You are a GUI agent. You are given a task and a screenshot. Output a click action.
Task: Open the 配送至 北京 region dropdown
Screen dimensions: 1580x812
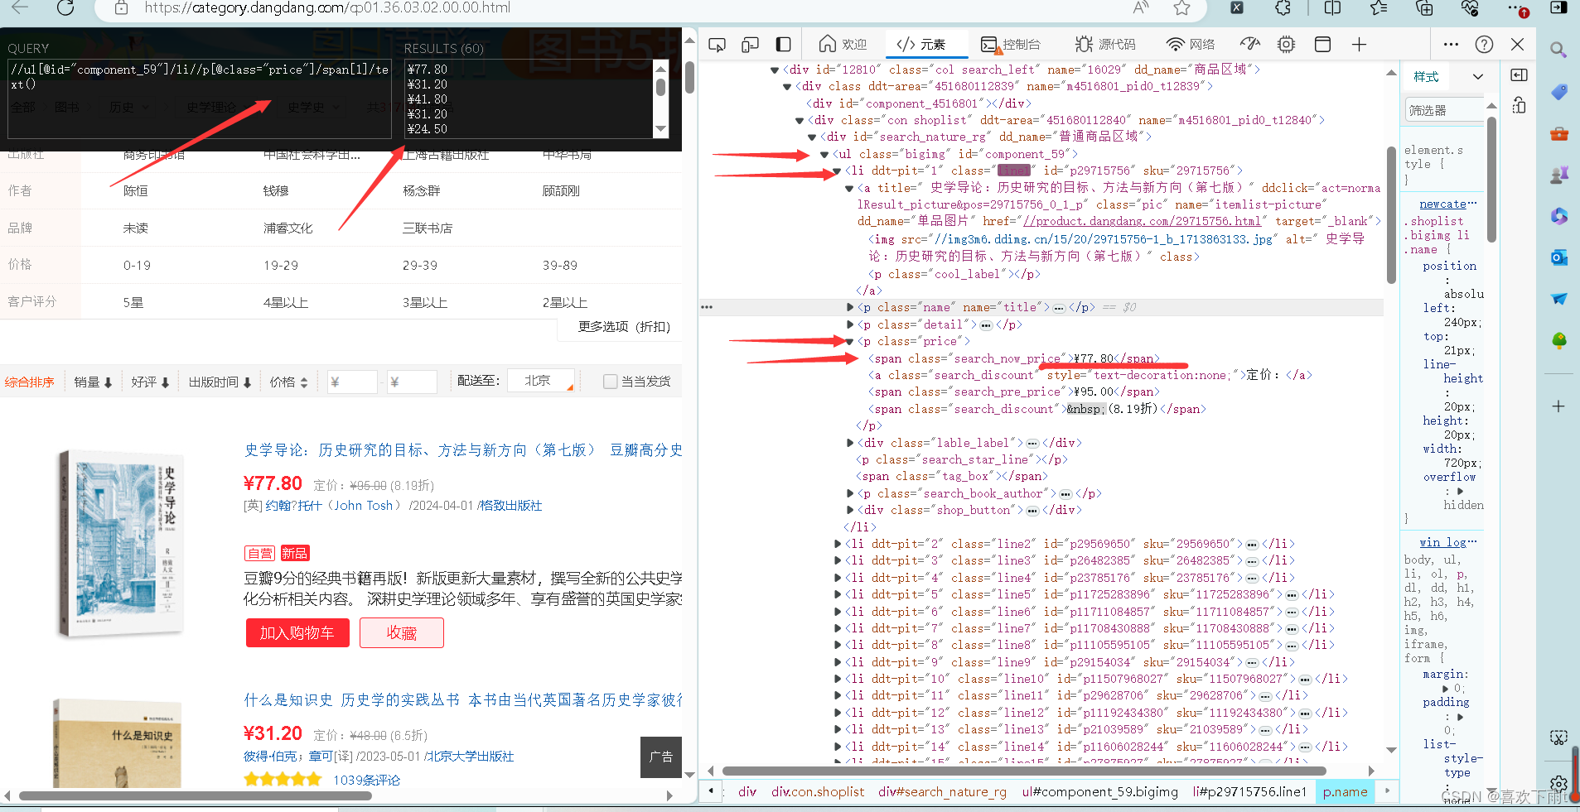point(541,381)
